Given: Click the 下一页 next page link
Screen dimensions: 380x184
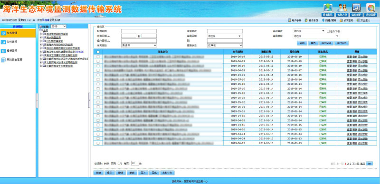Looking at the screenshot, I should pyautogui.click(x=355, y=164).
